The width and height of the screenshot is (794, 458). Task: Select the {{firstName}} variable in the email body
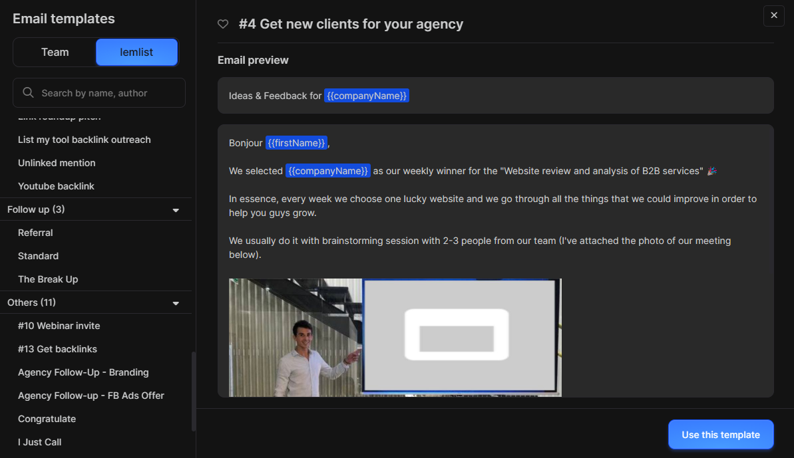[x=296, y=142]
